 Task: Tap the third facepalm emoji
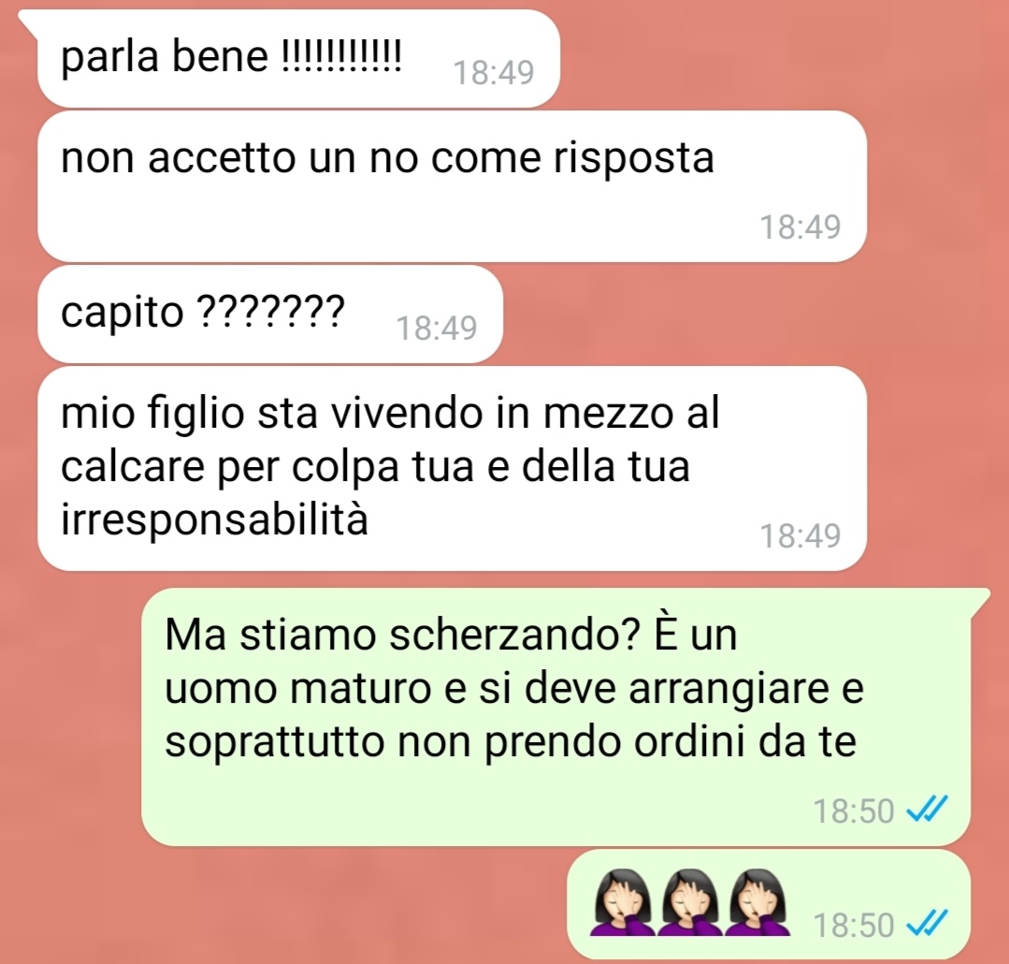[757, 901]
